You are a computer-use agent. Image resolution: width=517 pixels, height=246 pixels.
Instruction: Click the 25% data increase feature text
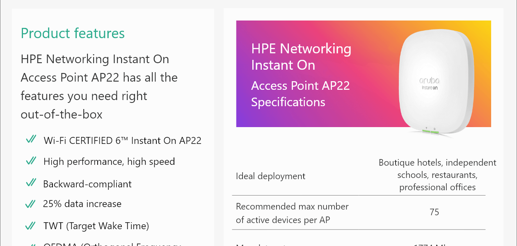pyautogui.click(x=82, y=204)
